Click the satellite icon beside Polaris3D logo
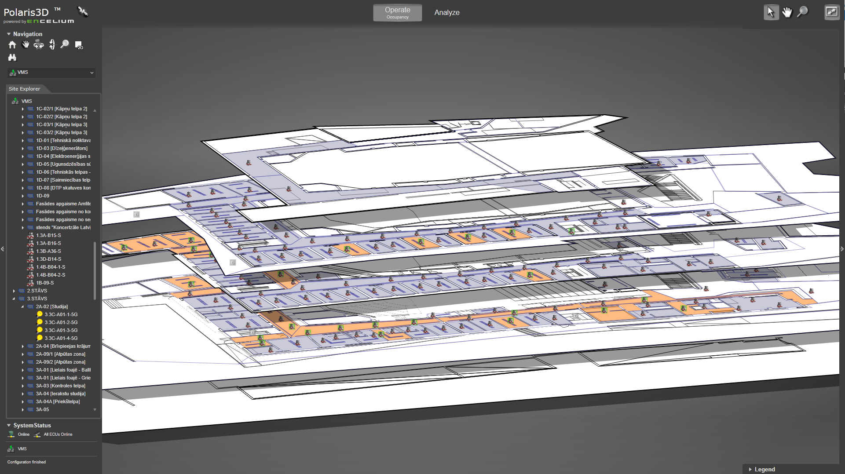 83,11
